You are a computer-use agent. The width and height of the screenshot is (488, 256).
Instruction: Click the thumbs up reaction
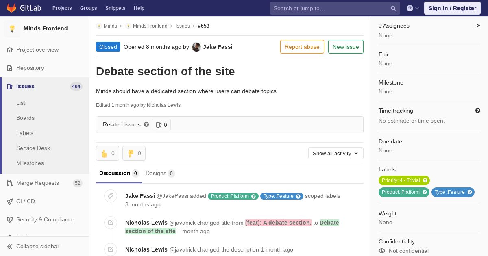(x=107, y=153)
